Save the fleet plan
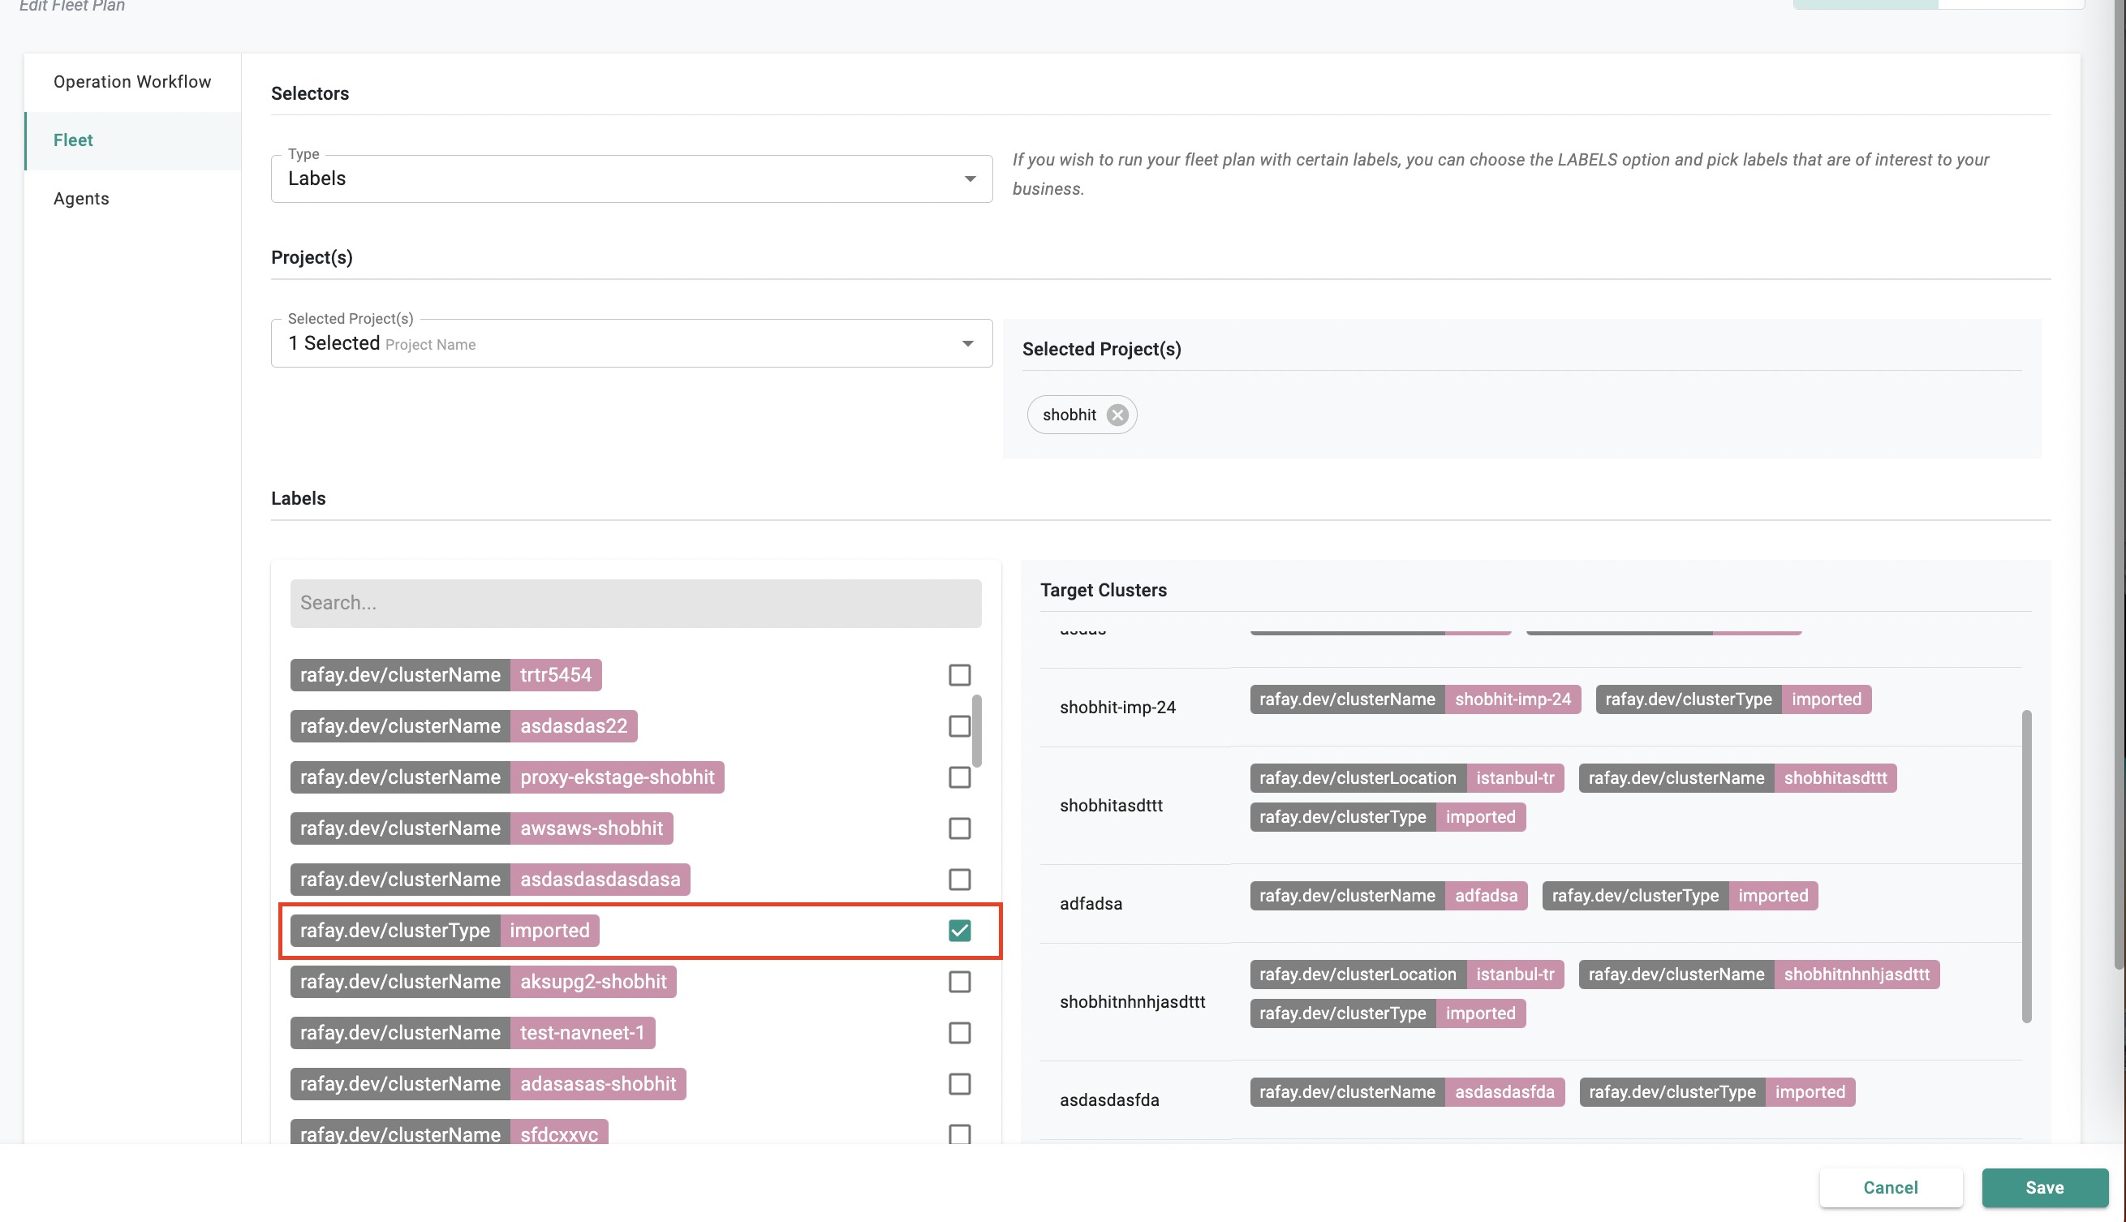 point(2044,1187)
